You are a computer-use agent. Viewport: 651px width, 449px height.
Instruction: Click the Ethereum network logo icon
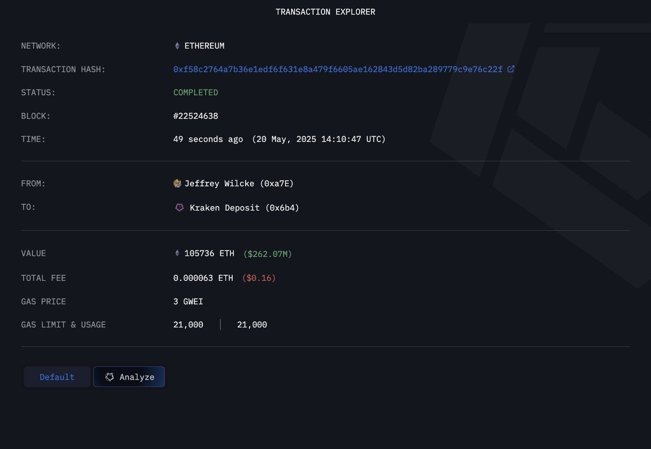177,46
